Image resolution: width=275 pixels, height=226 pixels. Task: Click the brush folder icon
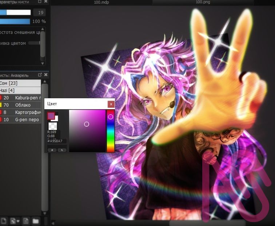click(36, 221)
